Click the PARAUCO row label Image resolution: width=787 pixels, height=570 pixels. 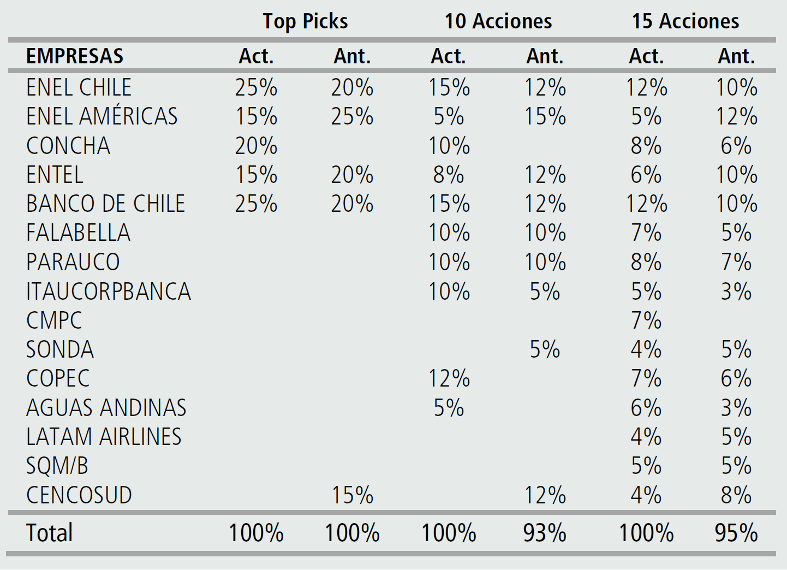73,262
